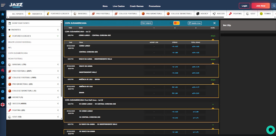Screen dimensions: 276x136
Task: Click the Clear Leagues button
Action: click(x=147, y=23)
